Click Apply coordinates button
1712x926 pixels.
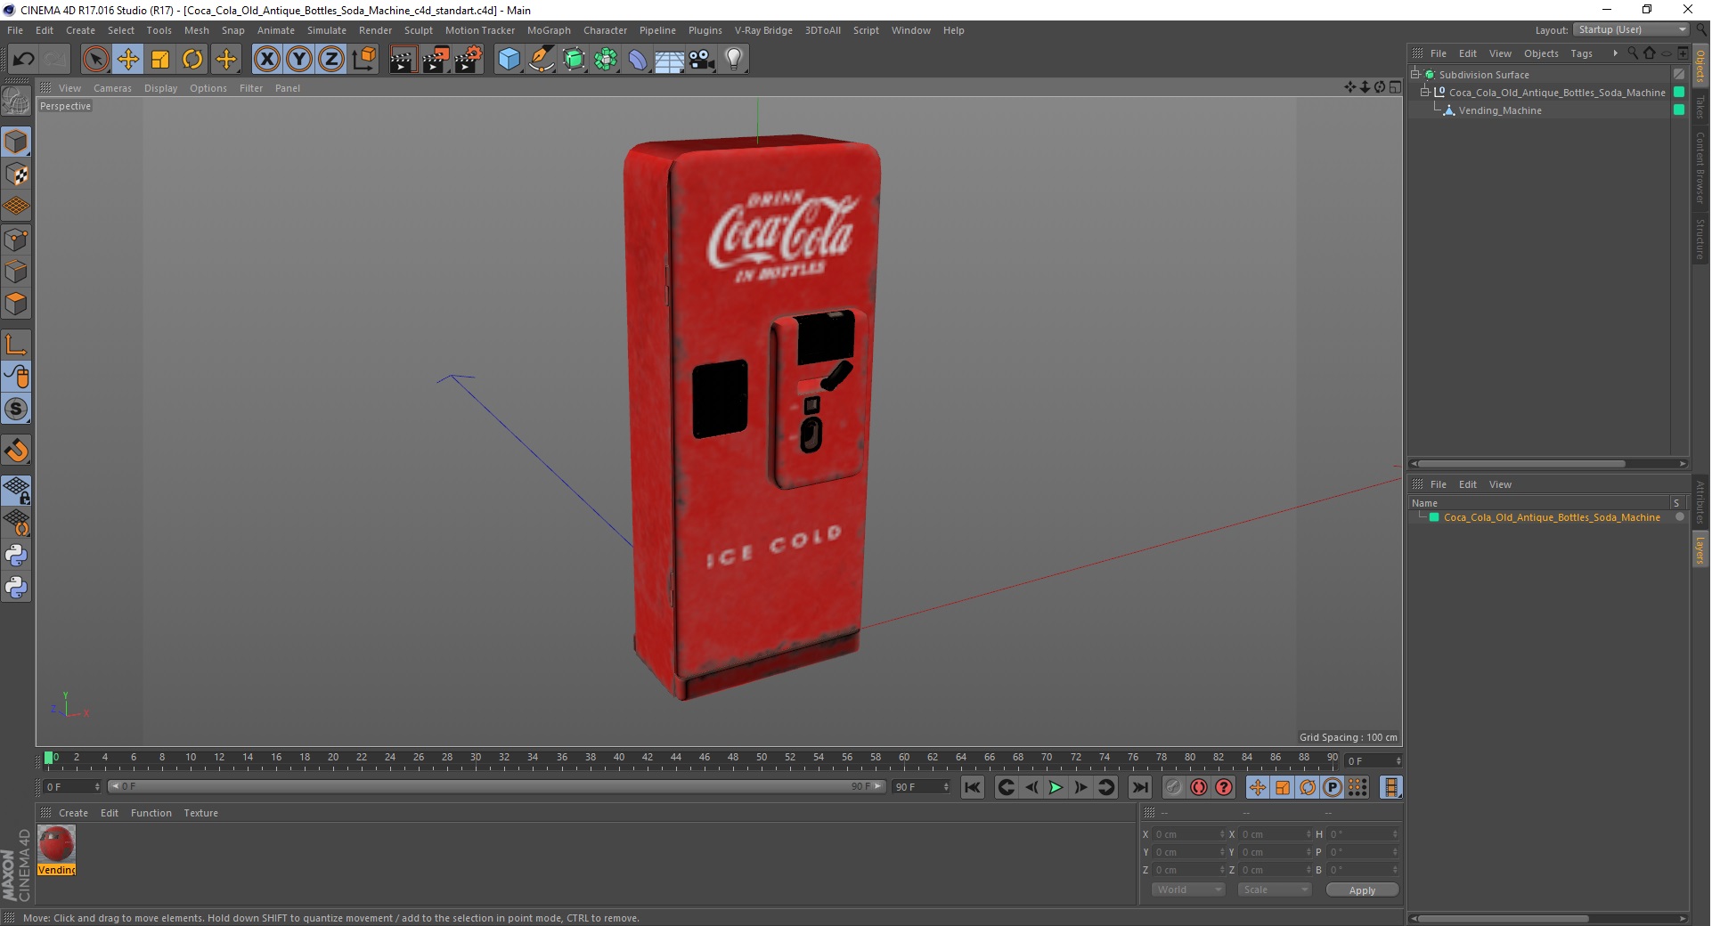pos(1362,890)
